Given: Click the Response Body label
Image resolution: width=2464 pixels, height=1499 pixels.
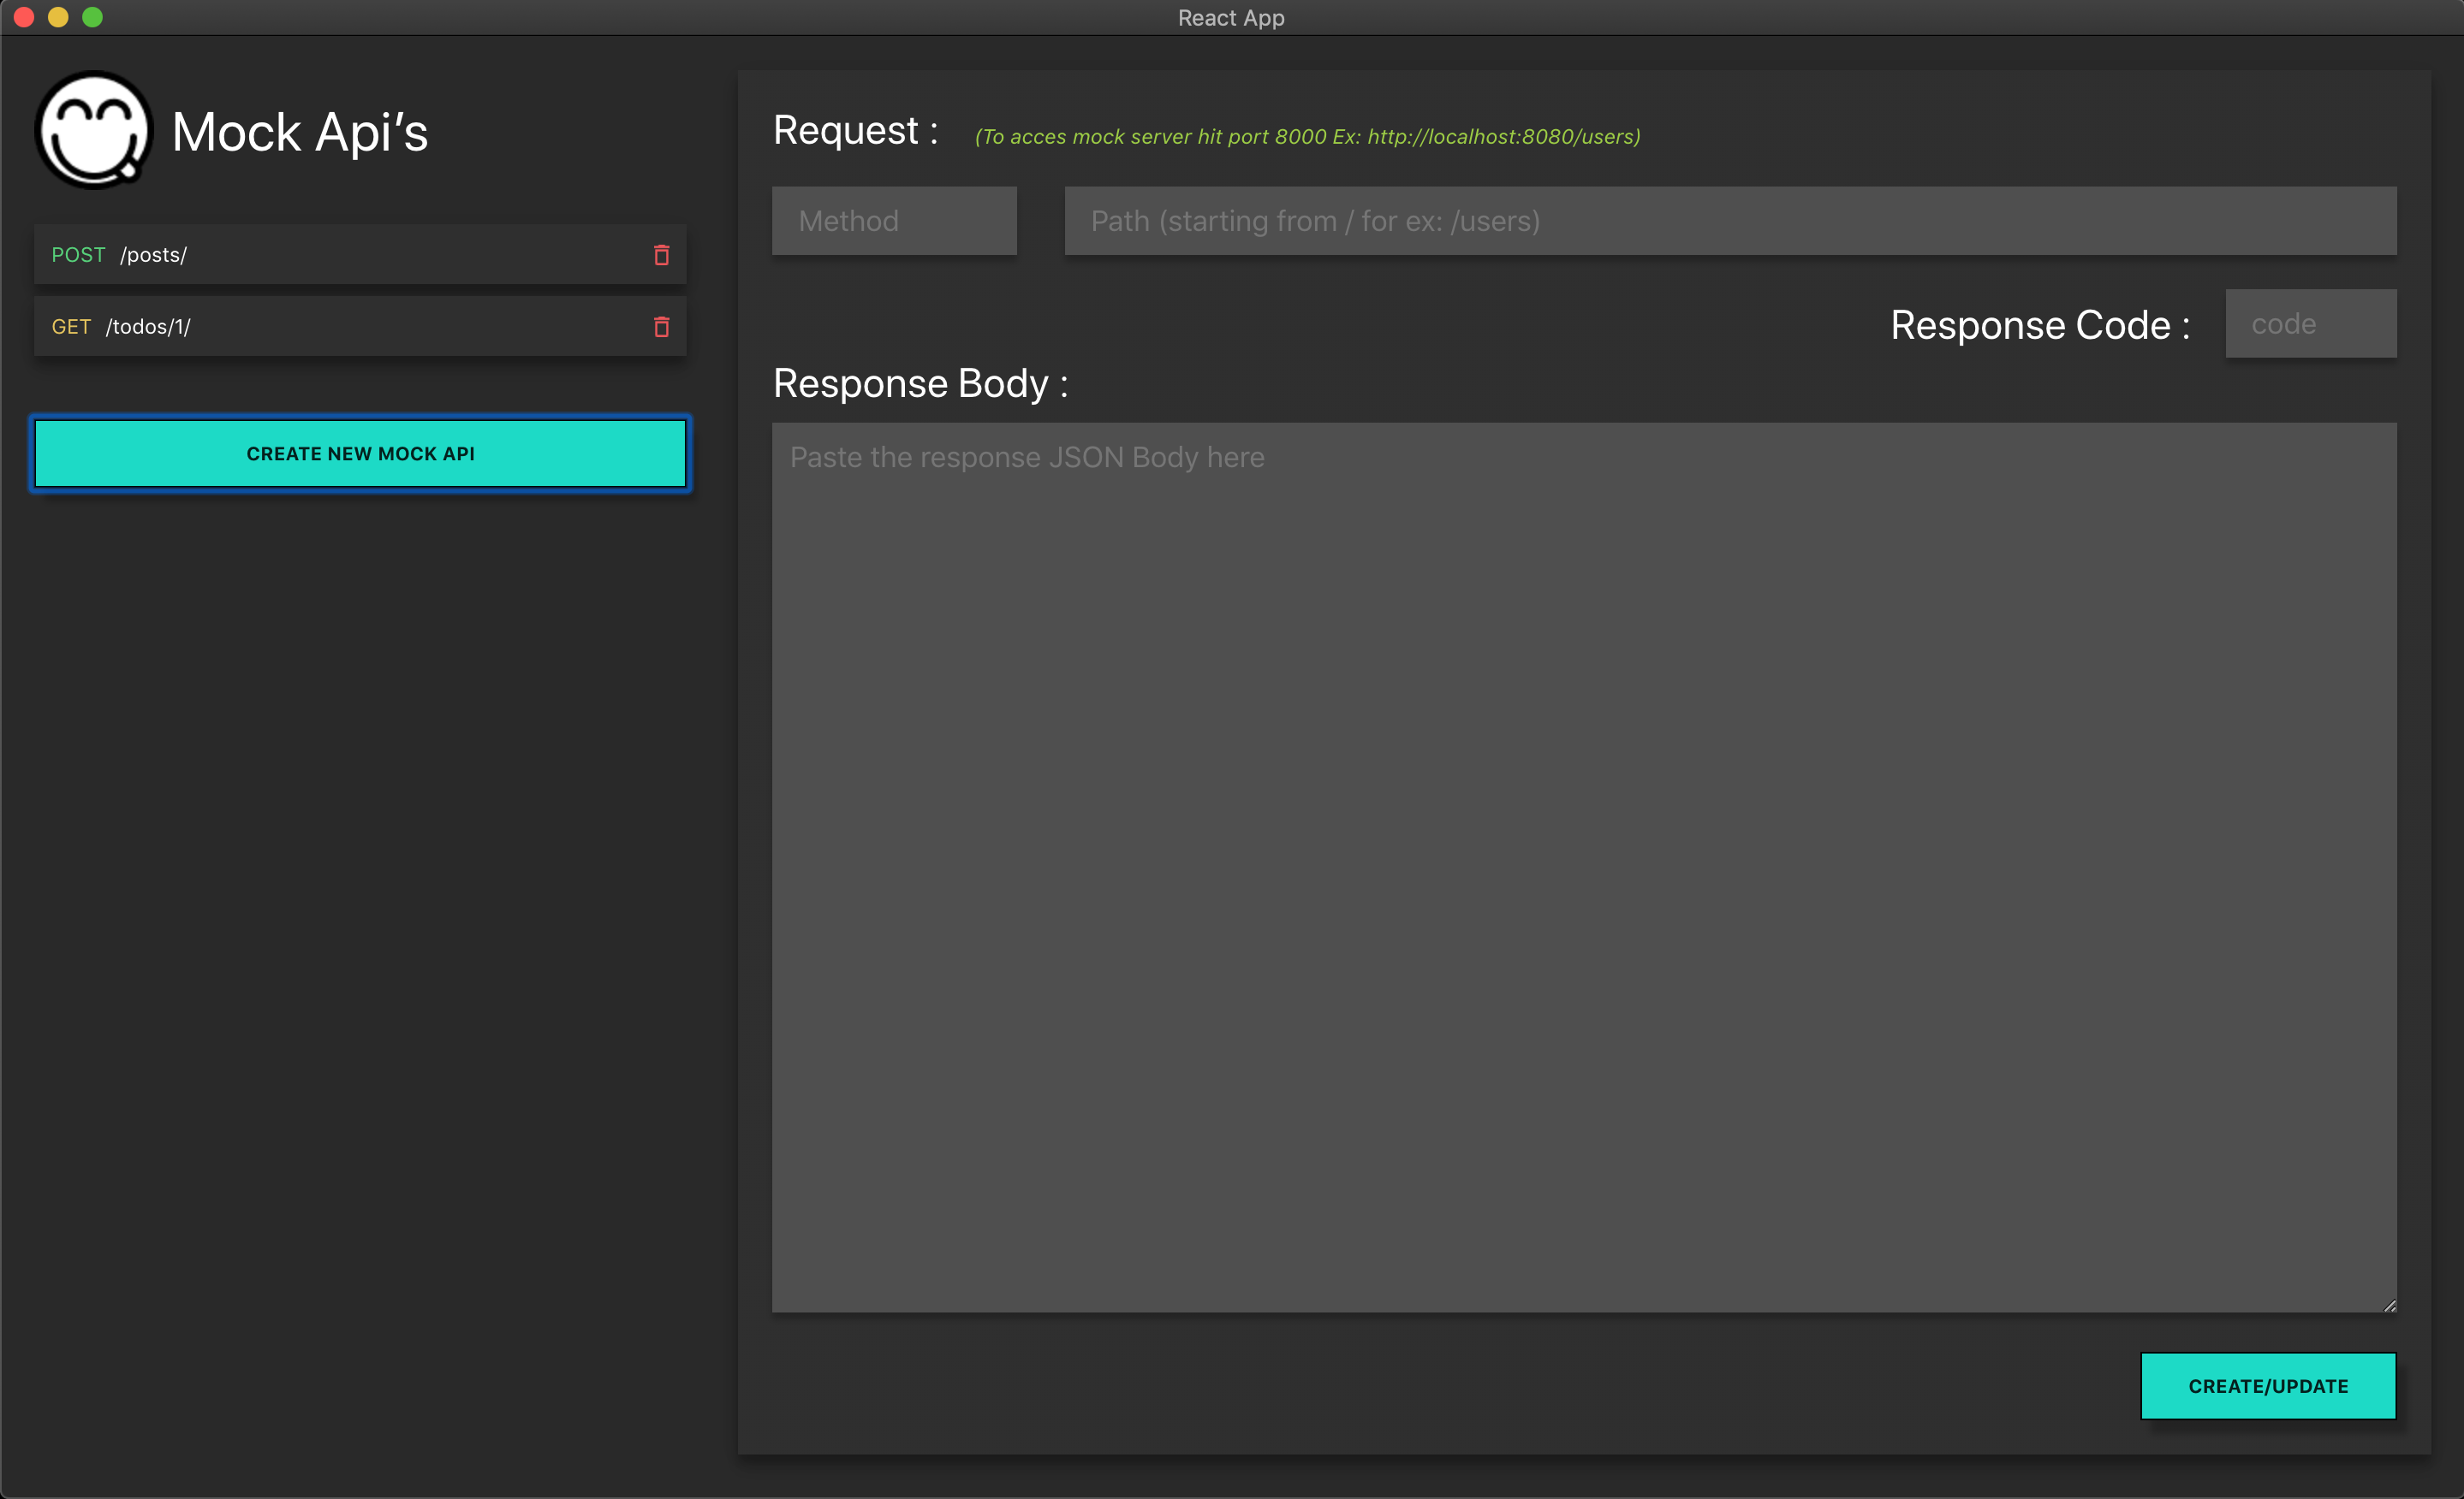Looking at the screenshot, I should pos(920,384).
